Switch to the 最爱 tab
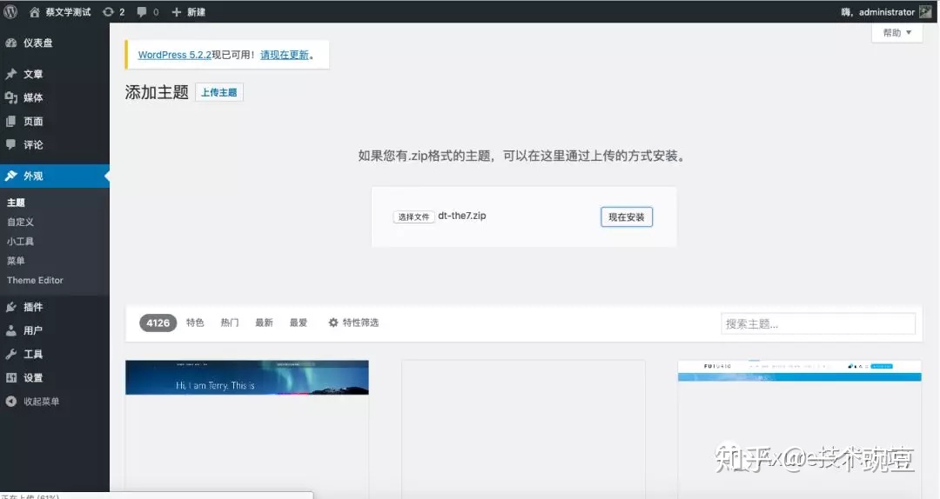 click(x=299, y=323)
